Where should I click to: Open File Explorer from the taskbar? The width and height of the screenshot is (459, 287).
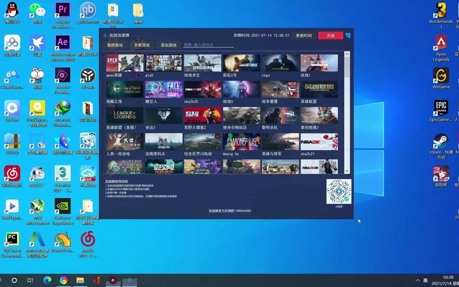[80, 280]
